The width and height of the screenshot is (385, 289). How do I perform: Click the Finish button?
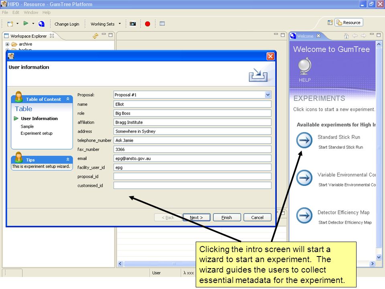pos(227,218)
